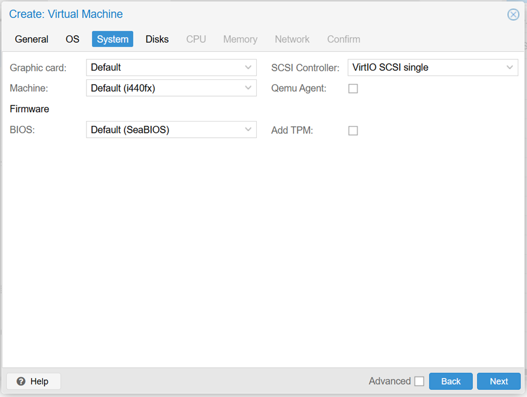Toggle the Advanced options checkbox

click(x=419, y=381)
